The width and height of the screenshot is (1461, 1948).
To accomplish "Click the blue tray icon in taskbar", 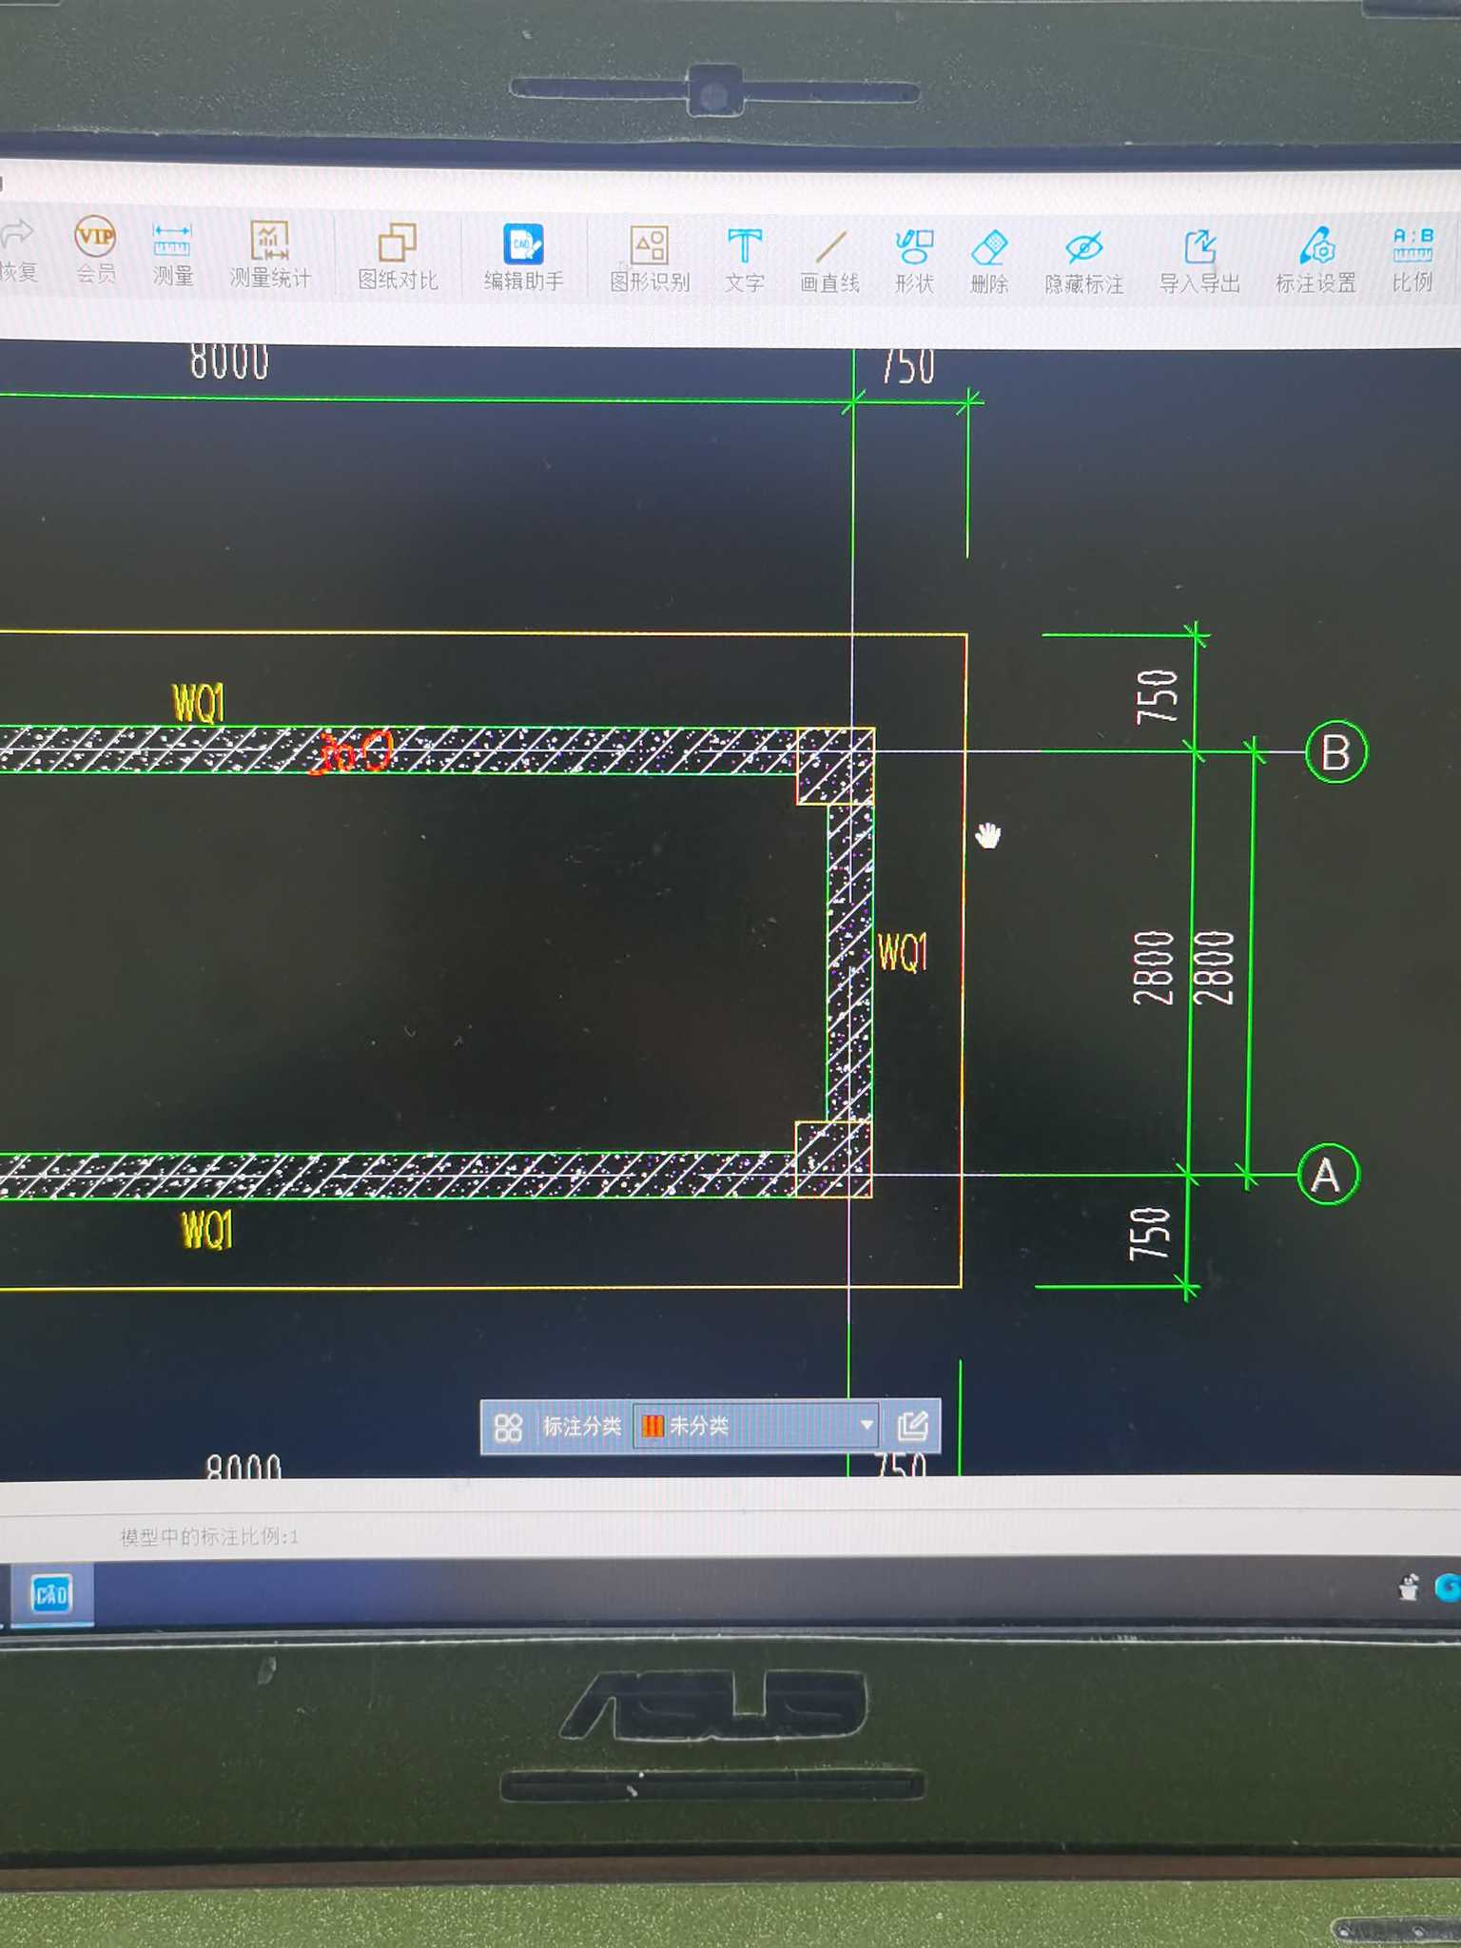I will click(1449, 1588).
